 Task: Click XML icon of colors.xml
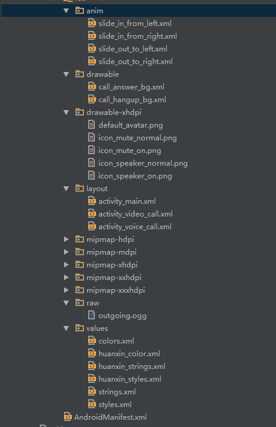[x=92, y=341]
